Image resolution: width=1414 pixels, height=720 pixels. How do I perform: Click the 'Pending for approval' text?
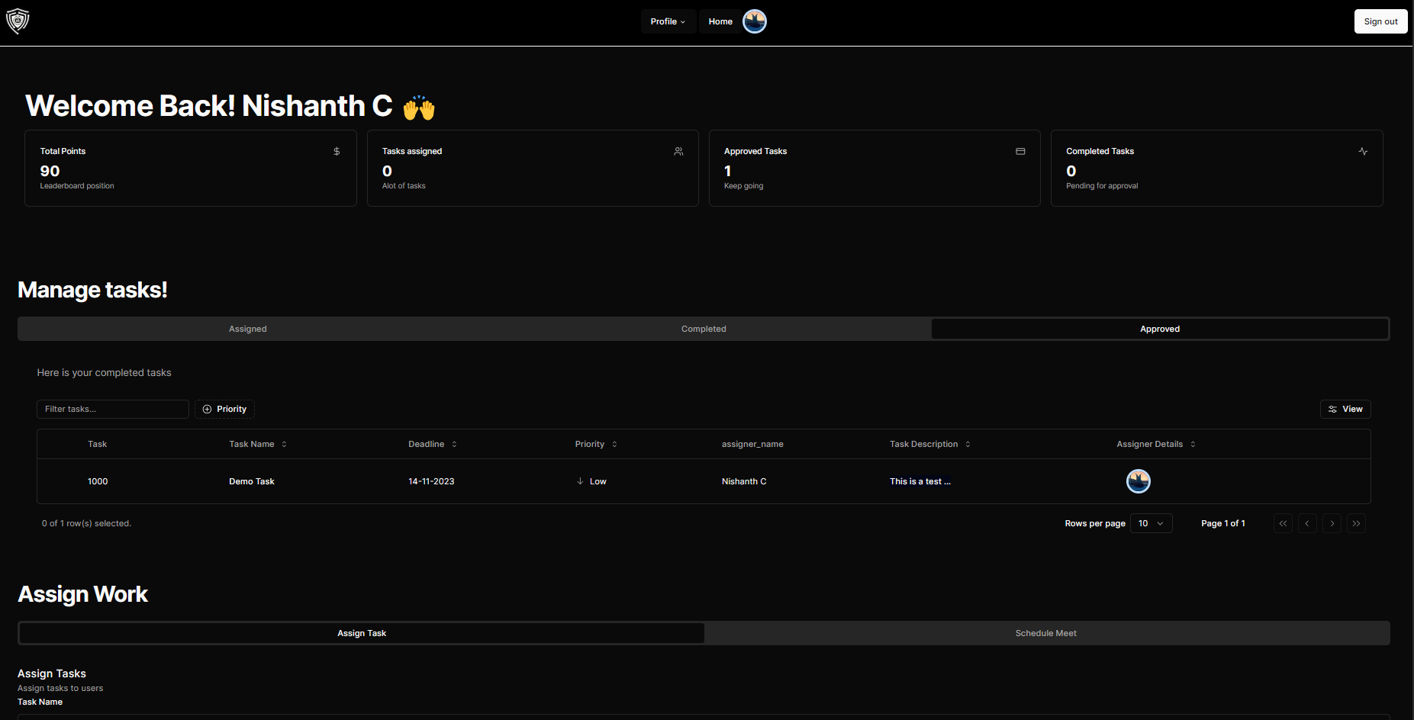[x=1102, y=186]
